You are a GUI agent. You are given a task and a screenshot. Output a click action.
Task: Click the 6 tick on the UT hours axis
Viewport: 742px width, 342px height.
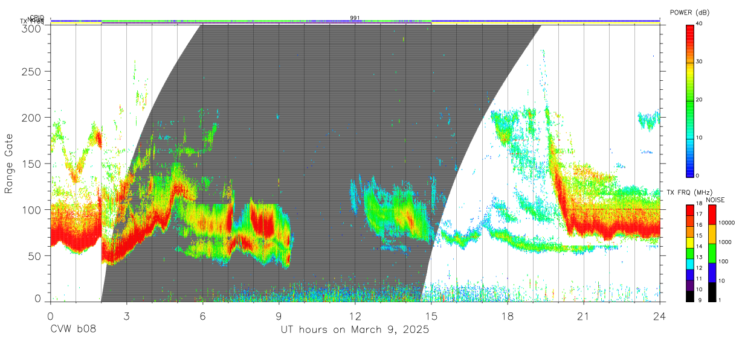coord(202,315)
